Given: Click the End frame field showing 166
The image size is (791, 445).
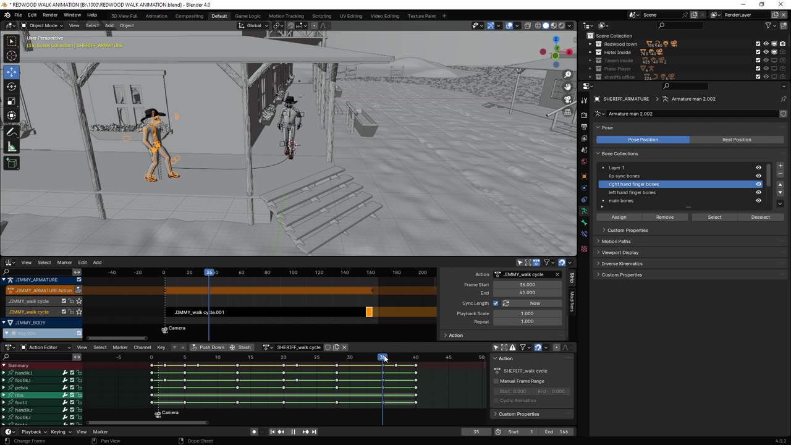Looking at the screenshot, I should (557, 432).
